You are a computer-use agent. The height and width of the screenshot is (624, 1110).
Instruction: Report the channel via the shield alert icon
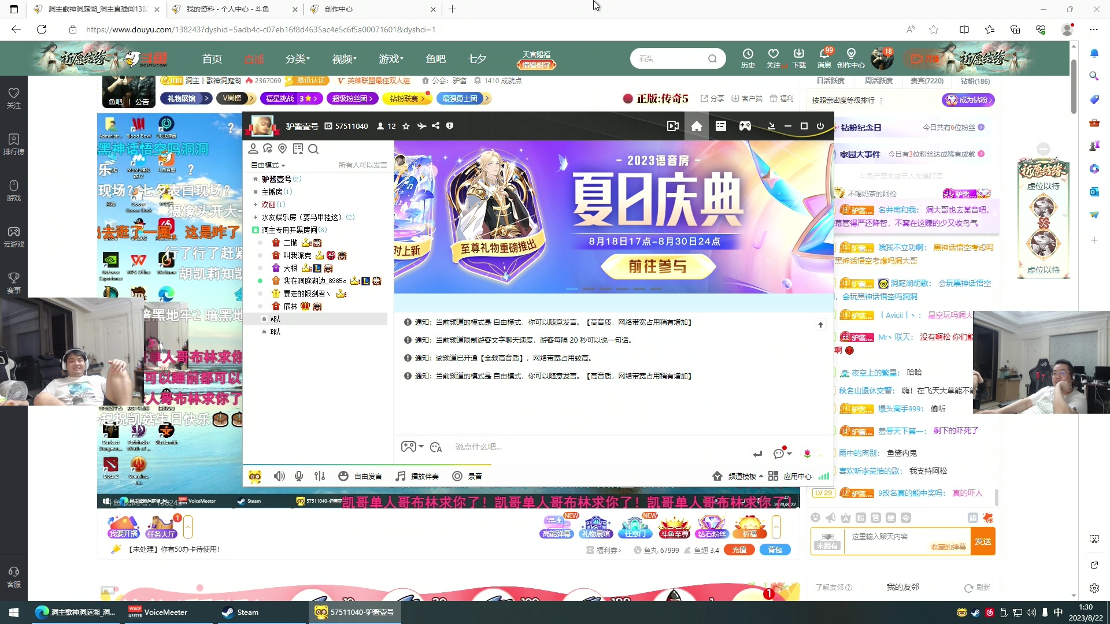(450, 126)
